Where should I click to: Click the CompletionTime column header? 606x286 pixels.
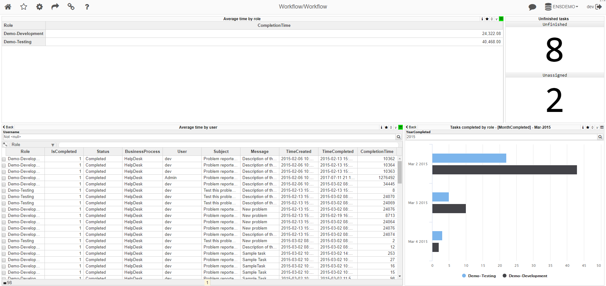[x=377, y=151]
